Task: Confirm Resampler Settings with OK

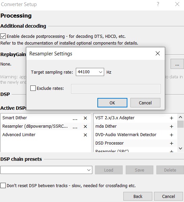Action: (112, 103)
